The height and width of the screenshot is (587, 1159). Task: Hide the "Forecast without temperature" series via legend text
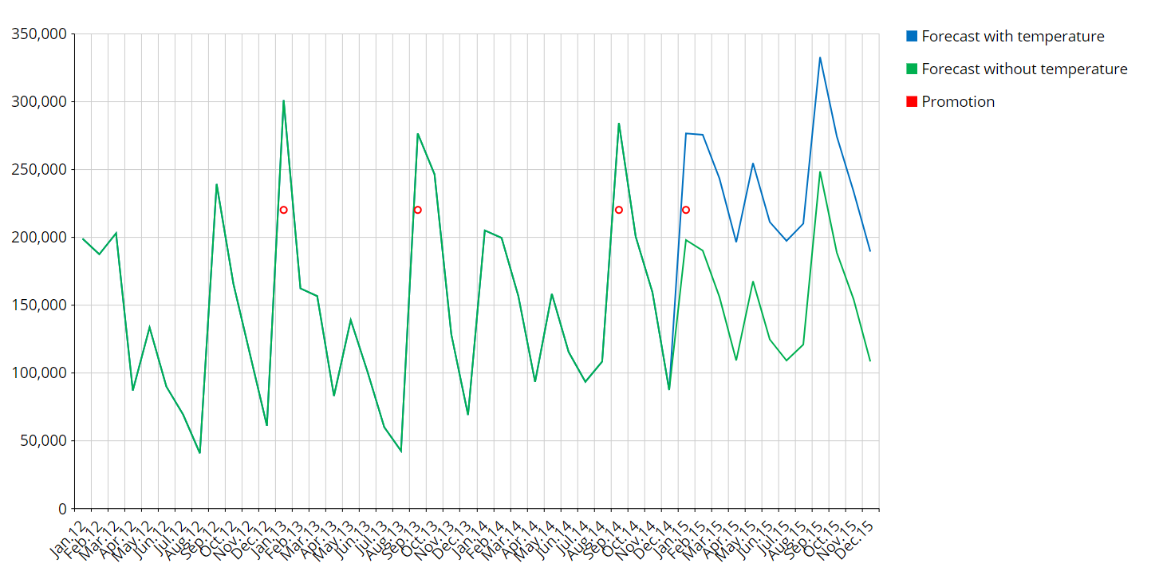(x=1024, y=69)
